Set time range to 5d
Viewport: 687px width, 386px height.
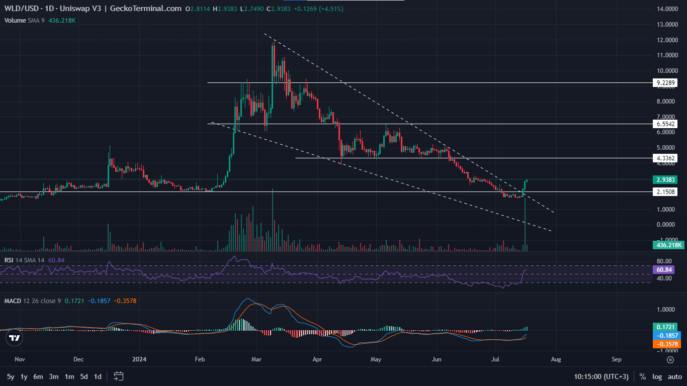(x=84, y=376)
